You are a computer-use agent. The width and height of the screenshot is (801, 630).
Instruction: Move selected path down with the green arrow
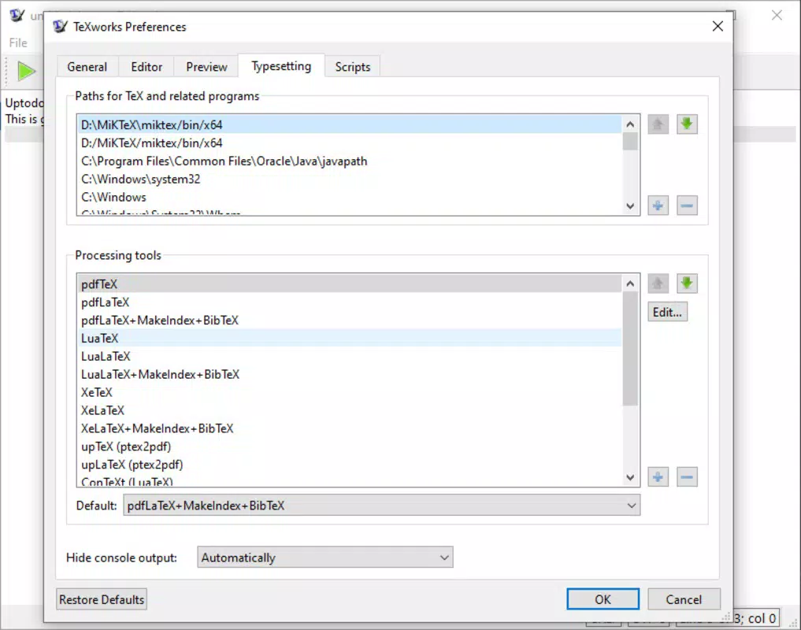pos(687,124)
